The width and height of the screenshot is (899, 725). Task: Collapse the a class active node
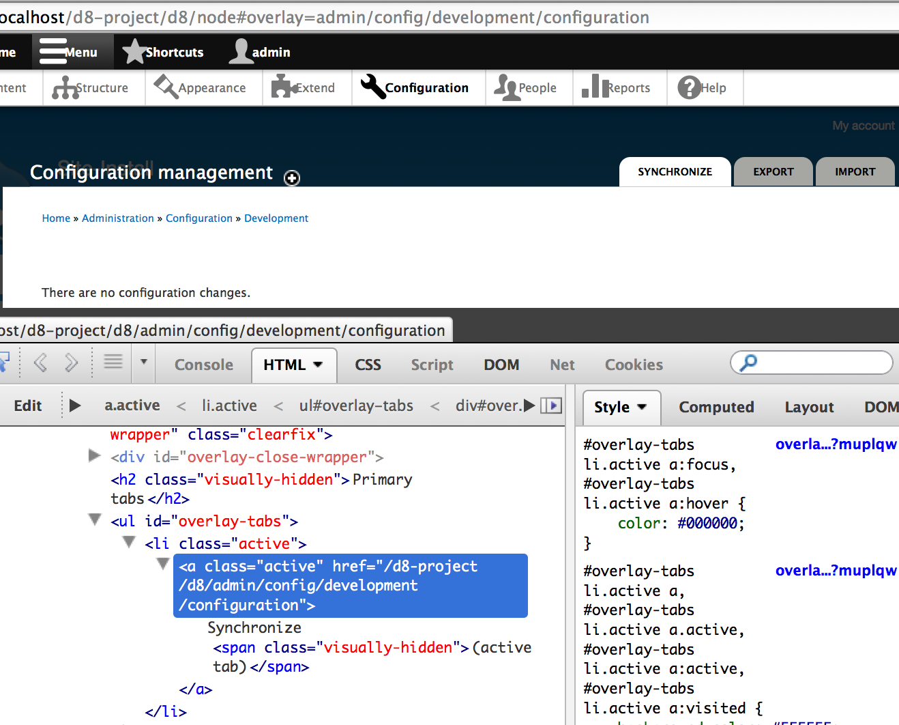[162, 563]
